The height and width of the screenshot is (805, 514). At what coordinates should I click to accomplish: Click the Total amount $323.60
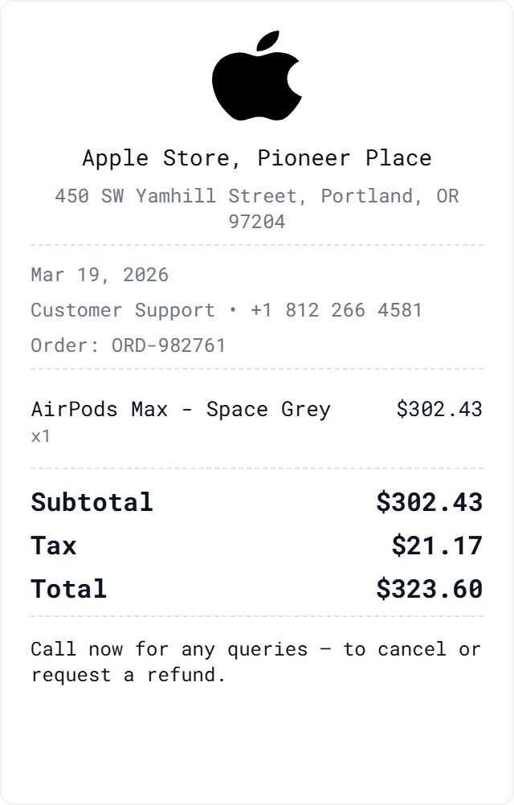[430, 589]
